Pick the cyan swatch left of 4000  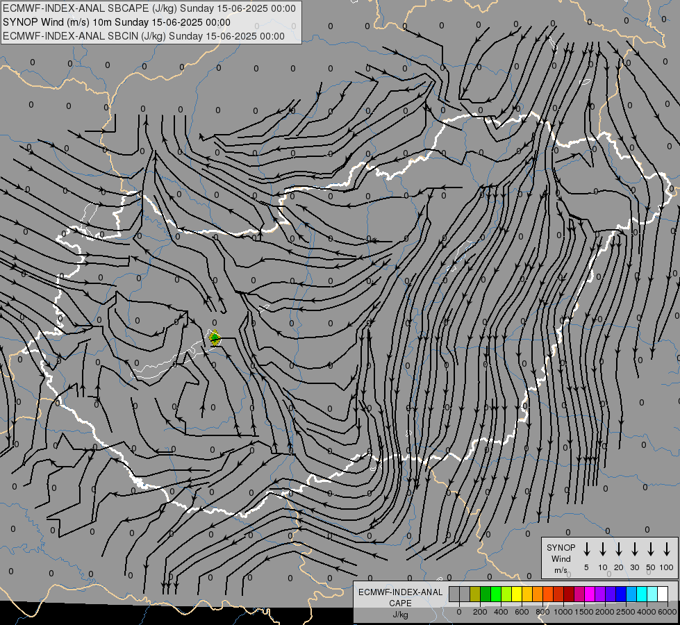[641, 594]
